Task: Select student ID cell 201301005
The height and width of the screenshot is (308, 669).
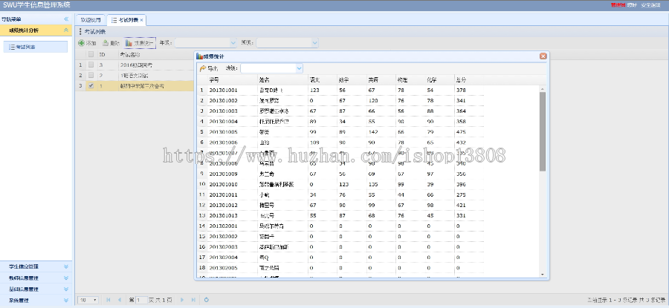Action: click(223, 132)
